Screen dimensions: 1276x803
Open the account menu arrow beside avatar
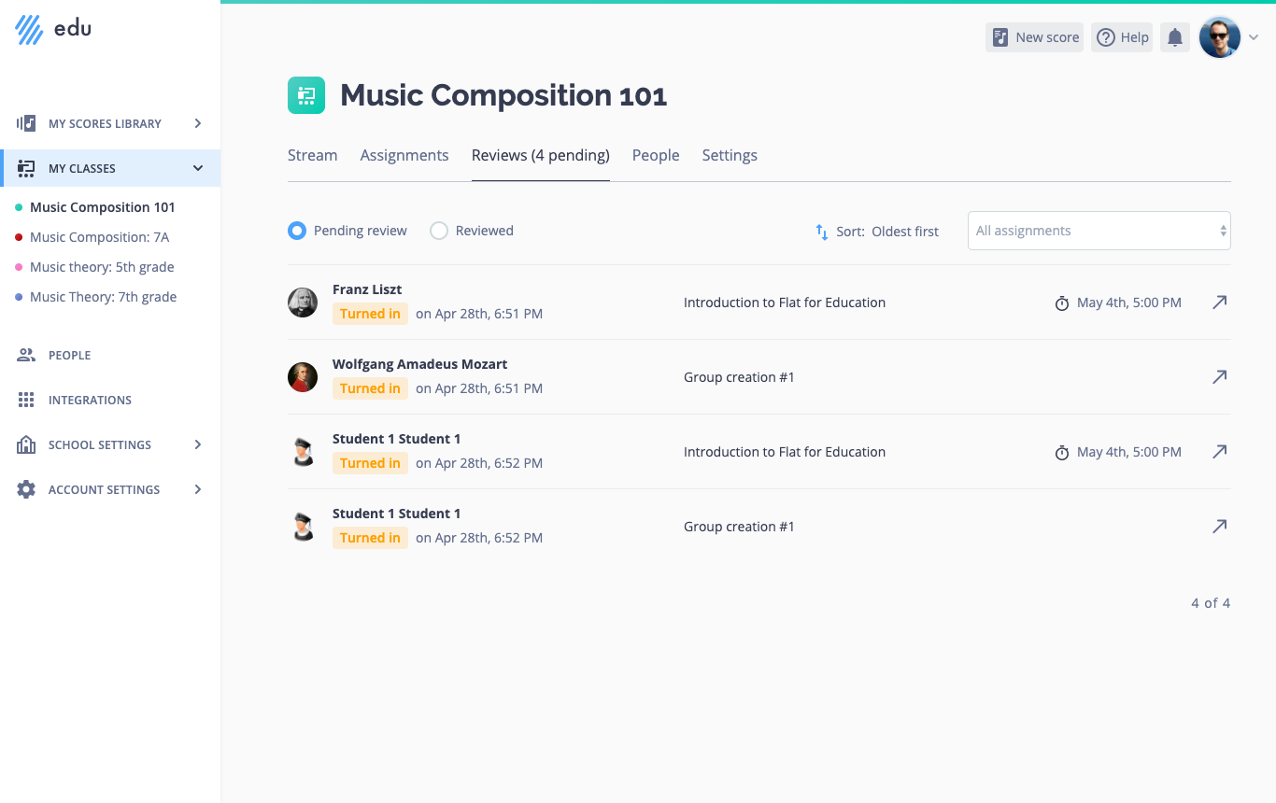pos(1254,37)
